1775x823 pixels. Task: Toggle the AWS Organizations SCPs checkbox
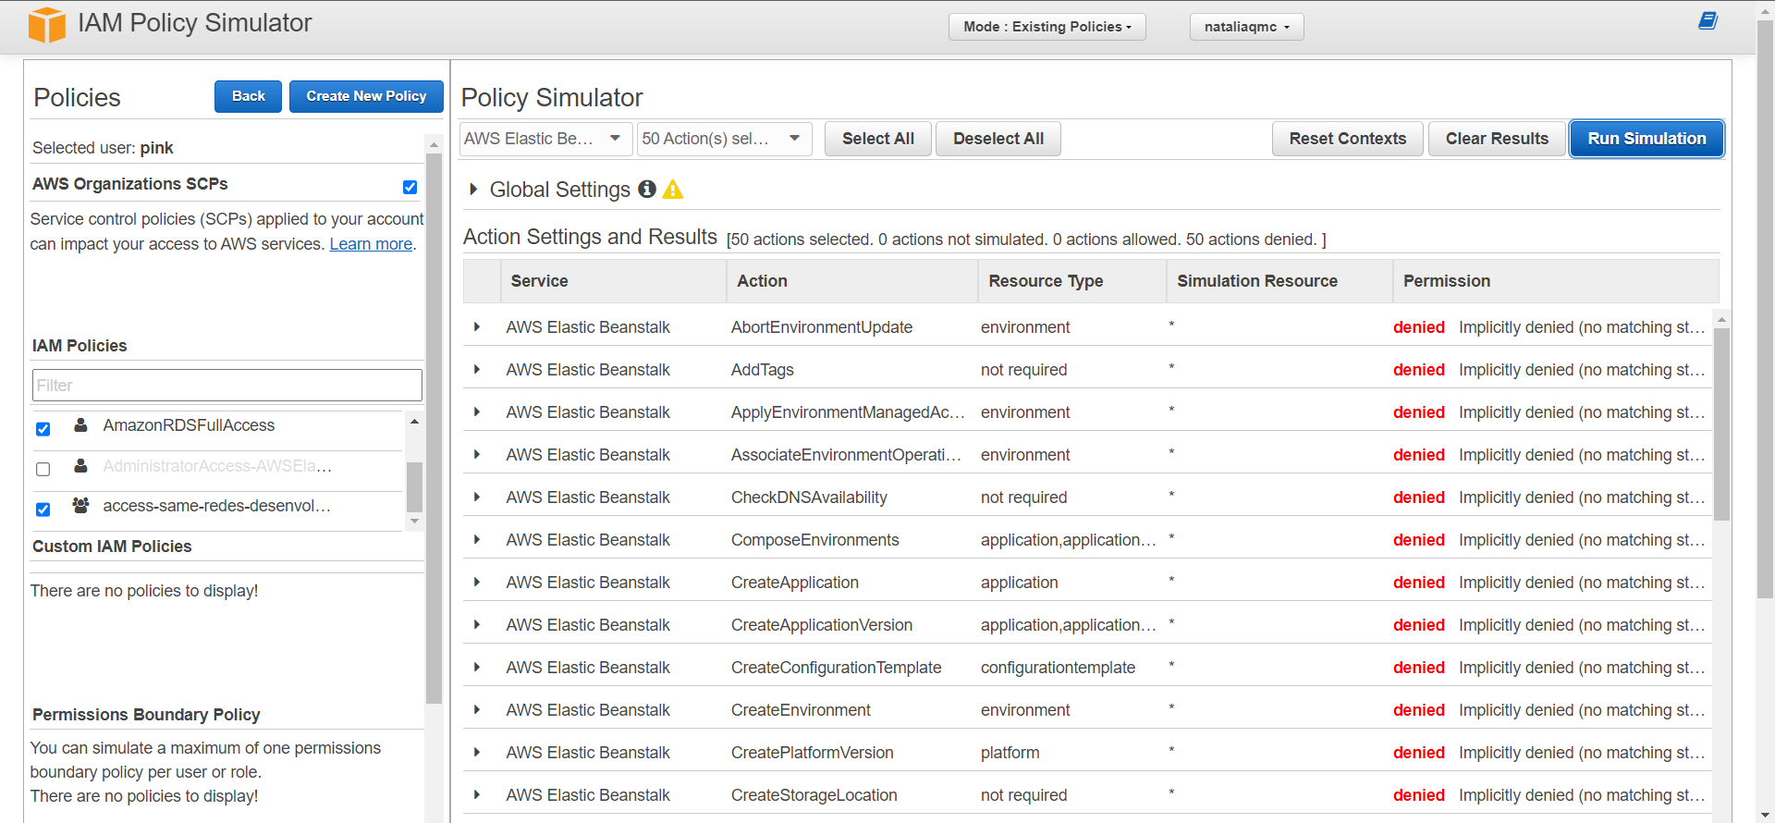click(x=410, y=187)
